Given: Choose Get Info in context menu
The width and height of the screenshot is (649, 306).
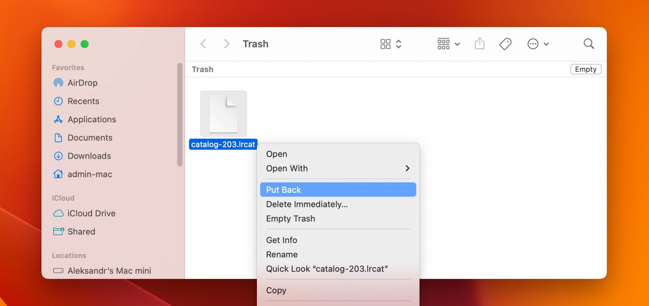Looking at the screenshot, I should [x=281, y=240].
